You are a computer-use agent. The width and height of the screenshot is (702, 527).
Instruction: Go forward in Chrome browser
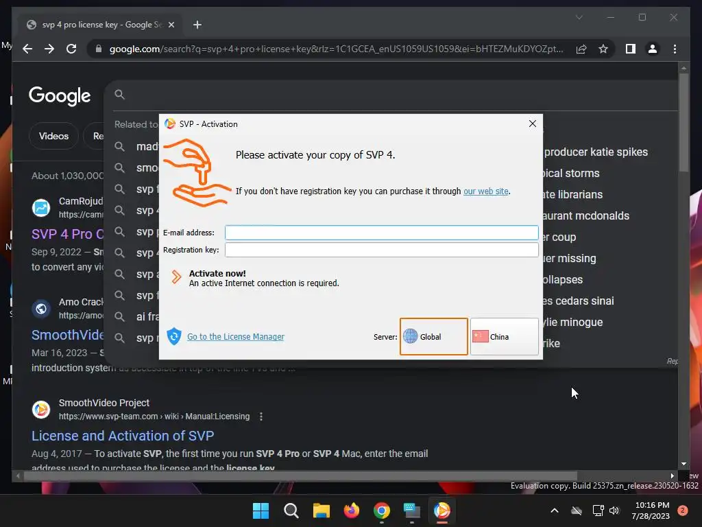(x=49, y=49)
